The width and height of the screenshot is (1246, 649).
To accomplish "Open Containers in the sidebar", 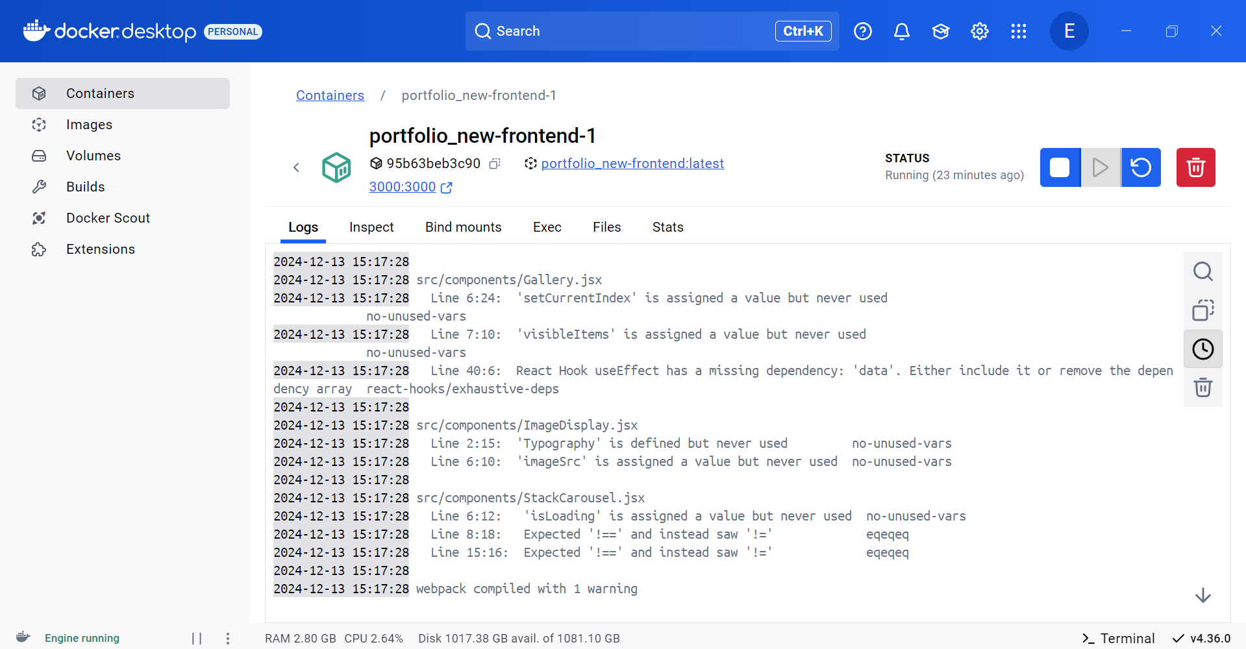I will click(x=123, y=93).
